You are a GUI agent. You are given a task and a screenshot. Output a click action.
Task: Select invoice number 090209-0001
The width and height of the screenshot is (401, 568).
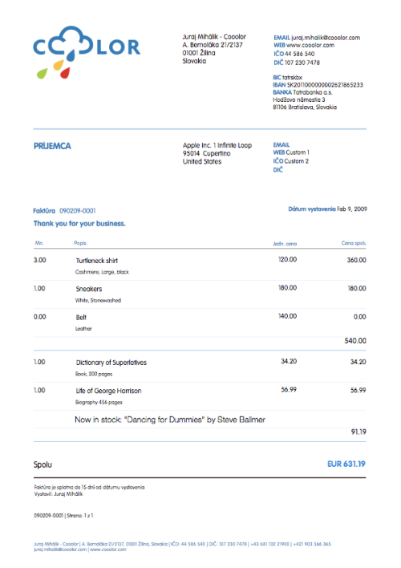pos(78,211)
